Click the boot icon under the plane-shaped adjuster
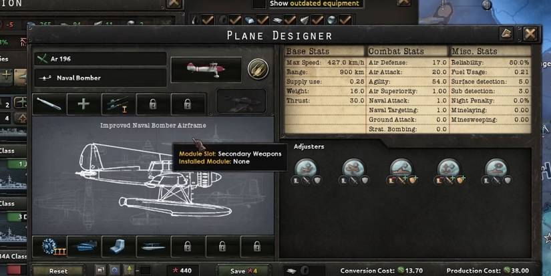The image size is (551, 276). (344, 180)
